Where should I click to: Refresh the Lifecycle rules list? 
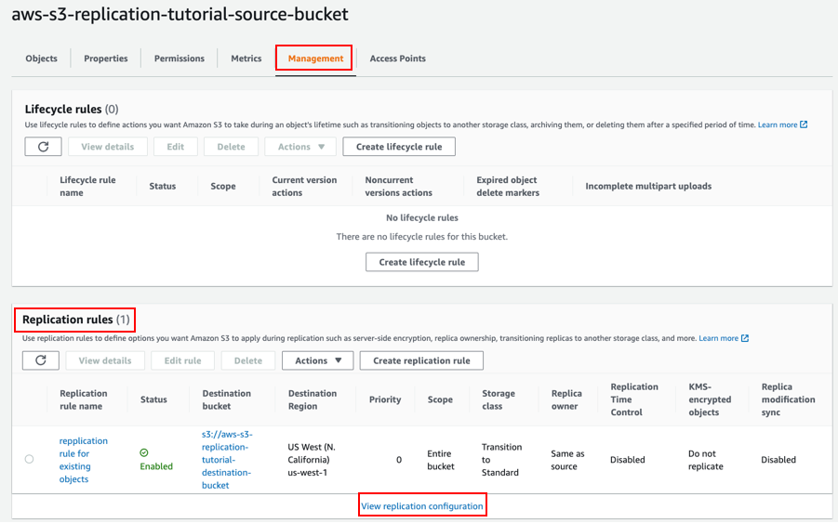coord(44,147)
